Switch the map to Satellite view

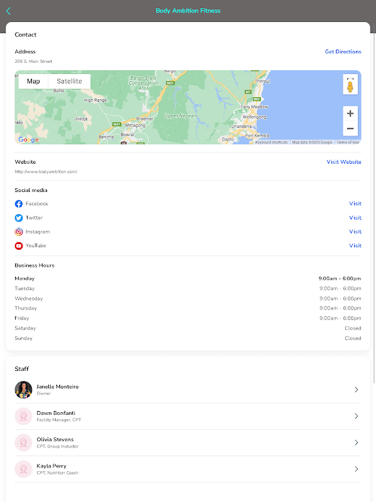(x=70, y=82)
